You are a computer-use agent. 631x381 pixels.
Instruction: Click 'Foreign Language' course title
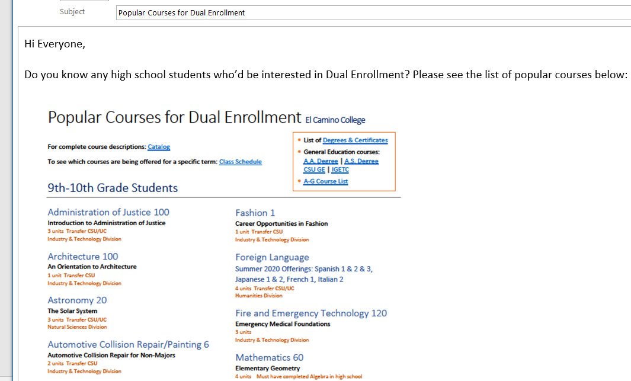[272, 257]
